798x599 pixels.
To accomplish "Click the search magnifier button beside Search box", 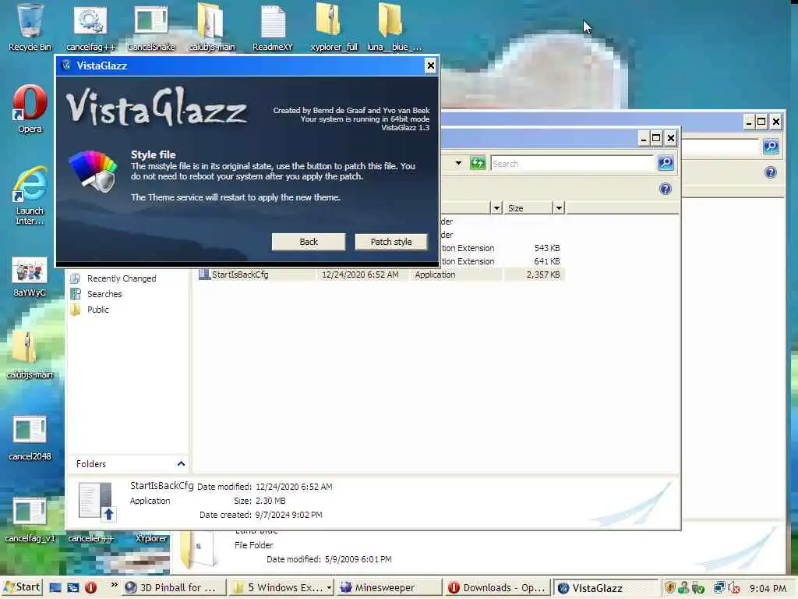I will click(x=666, y=163).
